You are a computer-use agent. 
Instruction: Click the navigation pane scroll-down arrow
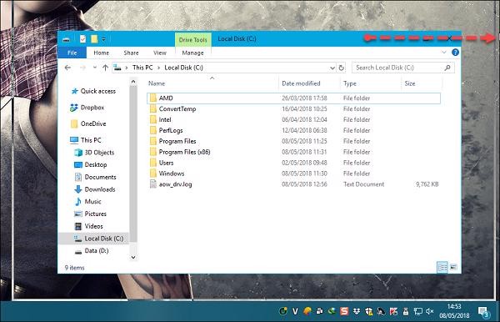(x=133, y=257)
